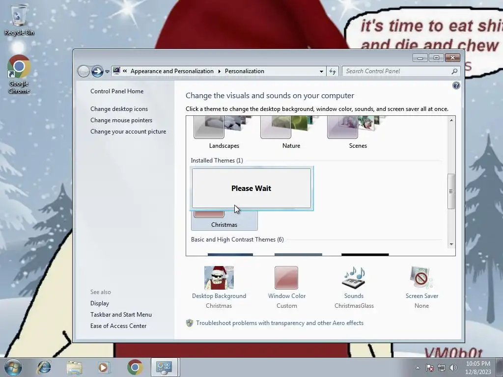Refresh the Personalization page
The height and width of the screenshot is (377, 503).
333,72
